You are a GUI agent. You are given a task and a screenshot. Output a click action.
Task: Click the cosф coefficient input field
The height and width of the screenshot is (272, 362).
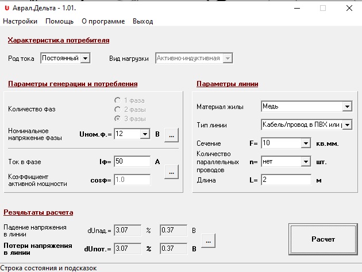(132, 180)
